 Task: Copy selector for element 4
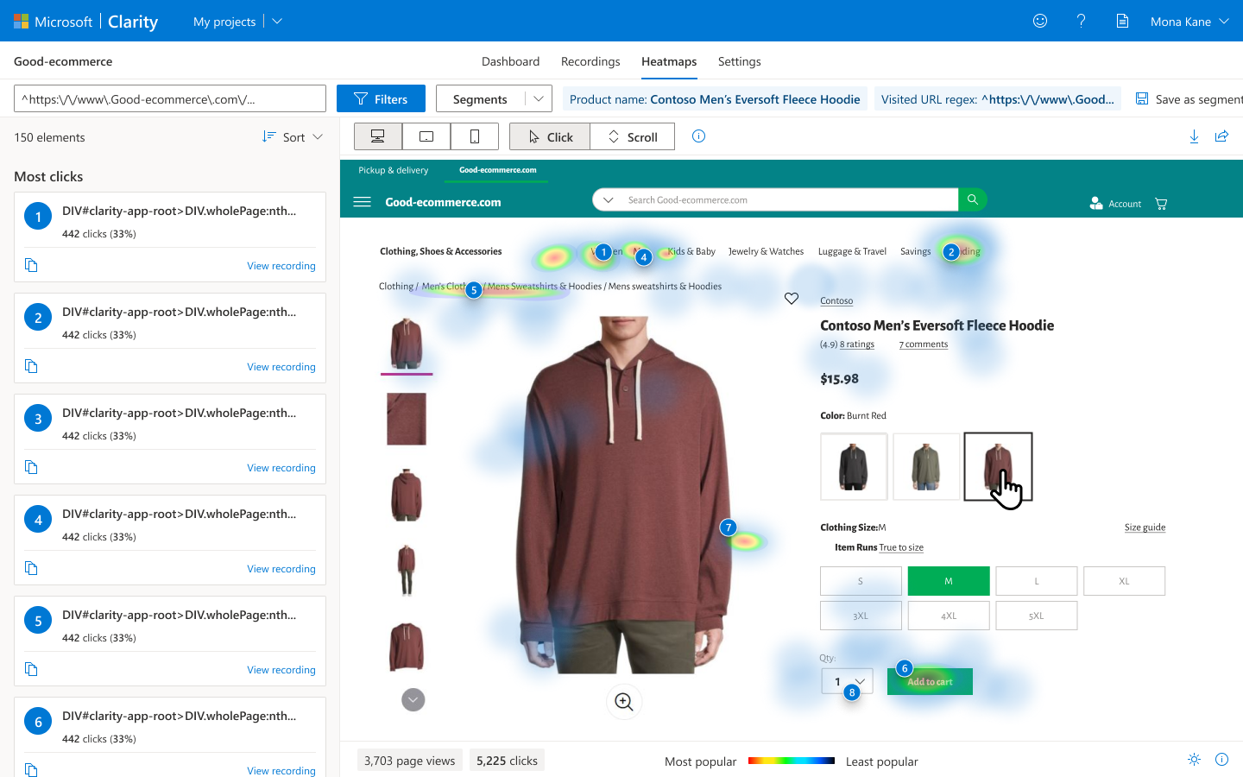31,568
